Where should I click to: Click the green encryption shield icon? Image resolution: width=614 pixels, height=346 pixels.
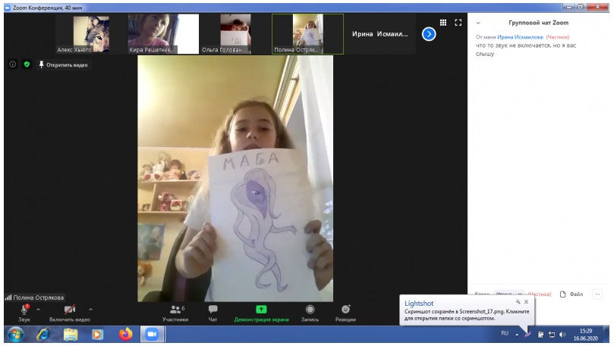point(27,64)
